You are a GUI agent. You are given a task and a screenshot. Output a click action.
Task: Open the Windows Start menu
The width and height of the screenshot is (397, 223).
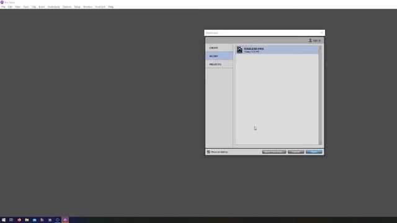click(4, 220)
